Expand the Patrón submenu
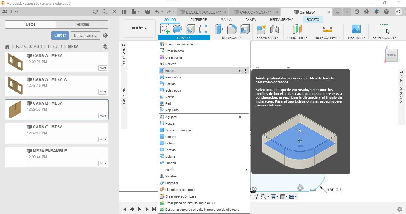The width and height of the screenshot is (406, 214). coord(204,170)
